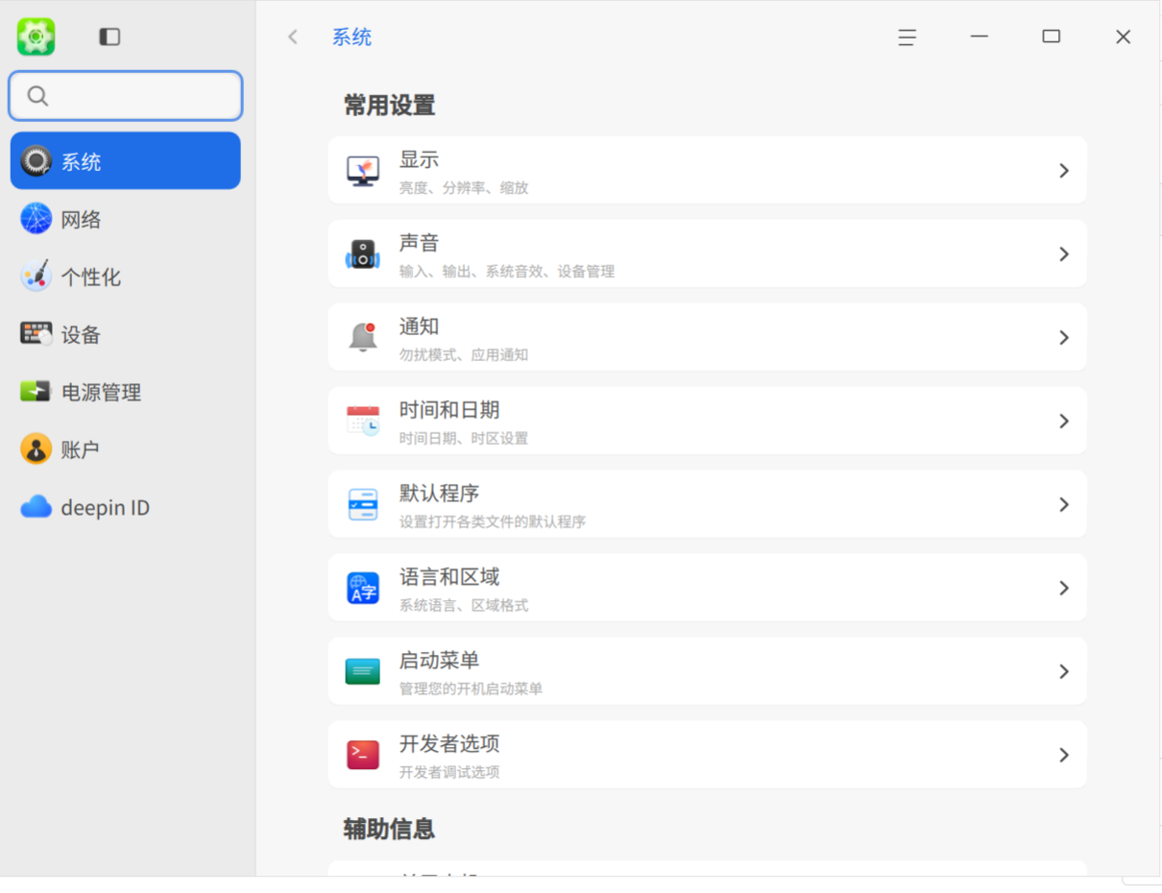
Task: Expand the 通知 row chevron
Action: coord(1064,337)
